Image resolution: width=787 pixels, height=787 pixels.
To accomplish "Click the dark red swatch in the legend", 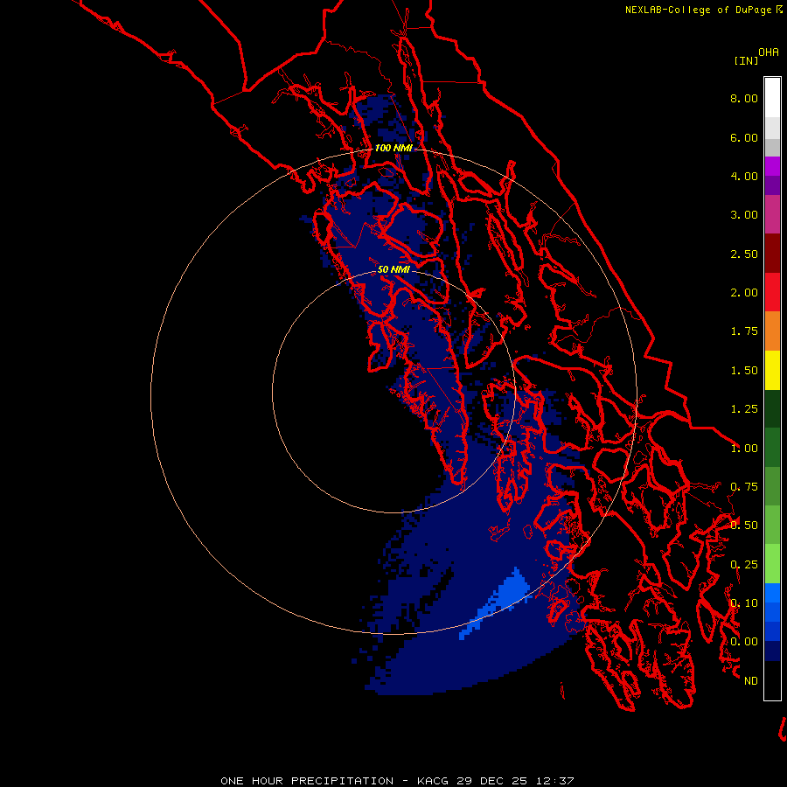I will pyautogui.click(x=772, y=254).
